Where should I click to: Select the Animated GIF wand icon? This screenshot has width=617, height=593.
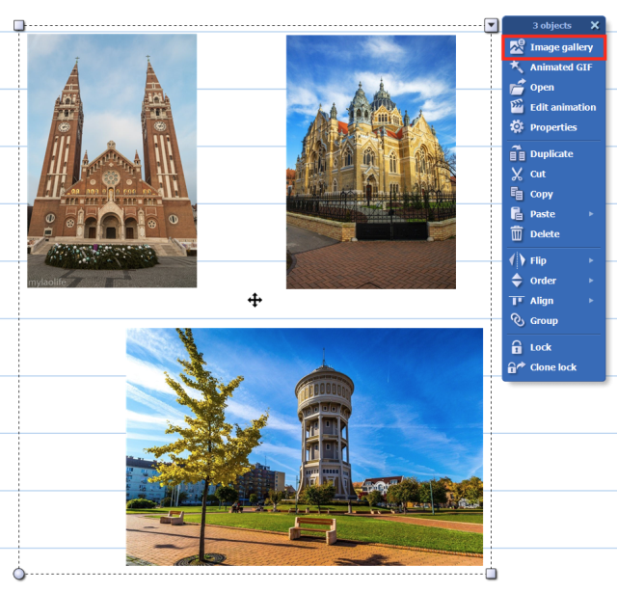tap(517, 67)
